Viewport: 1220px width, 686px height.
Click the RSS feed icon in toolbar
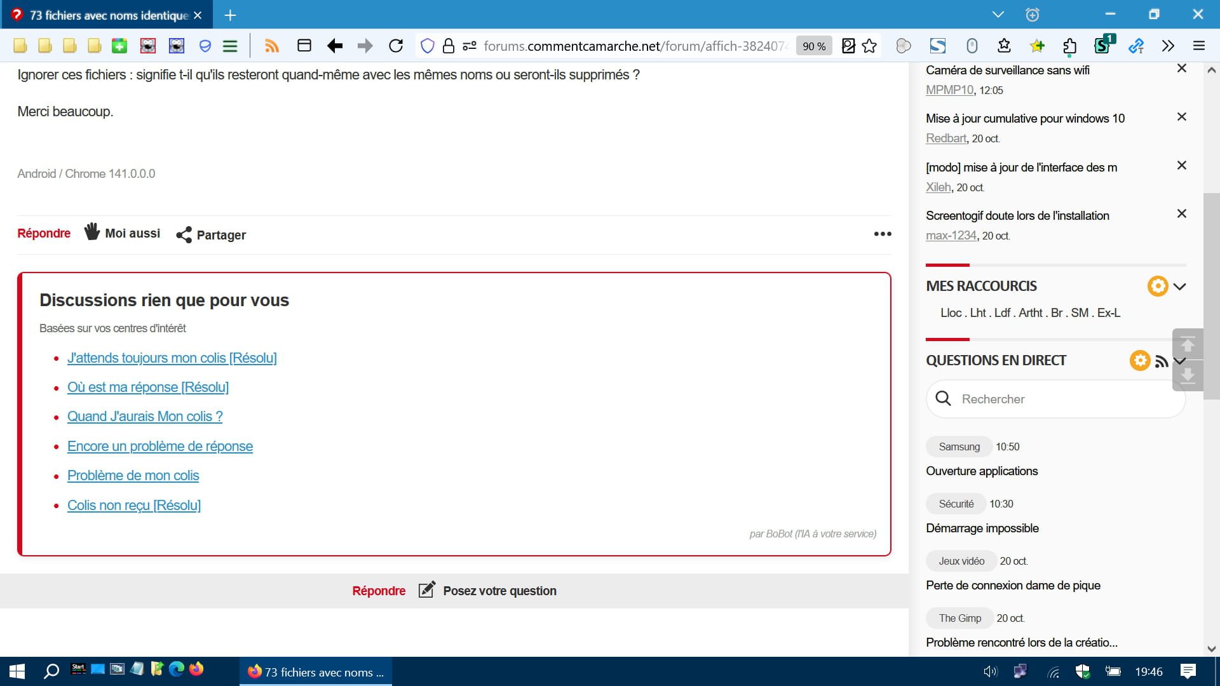[272, 46]
